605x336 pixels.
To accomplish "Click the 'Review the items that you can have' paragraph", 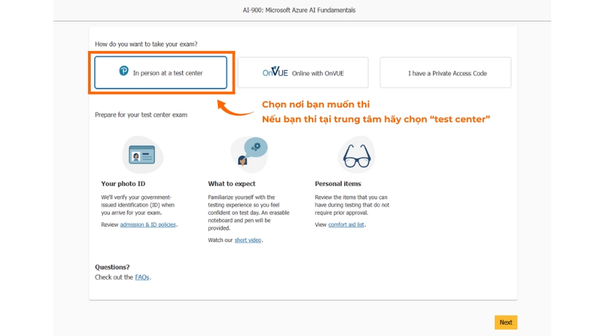I will (352, 205).
